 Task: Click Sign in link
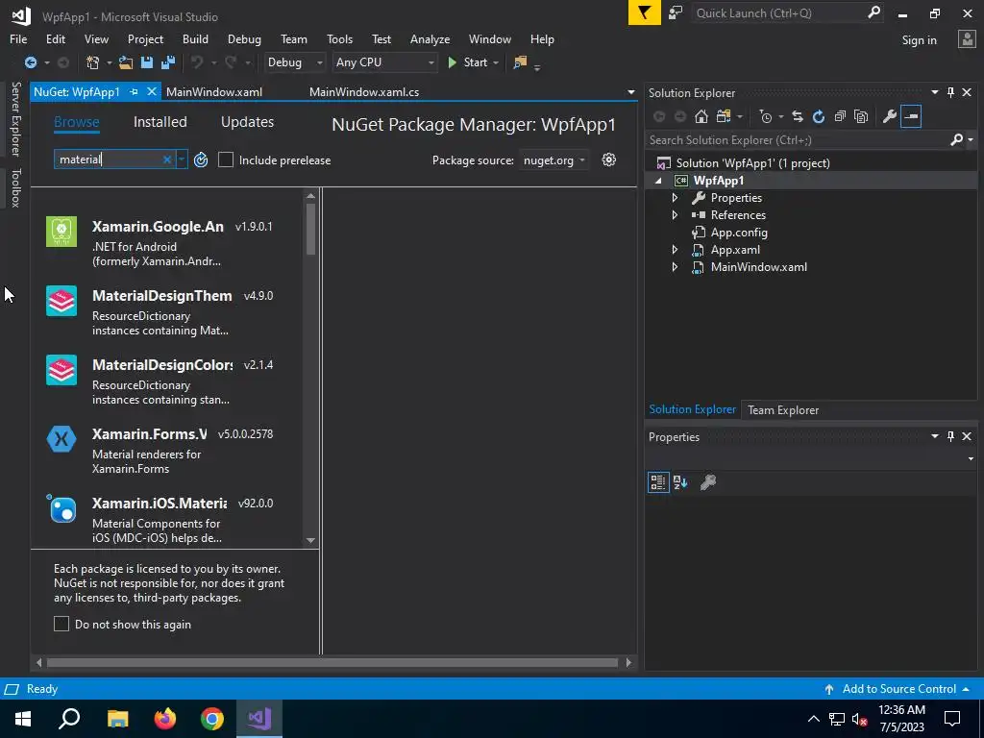click(919, 40)
